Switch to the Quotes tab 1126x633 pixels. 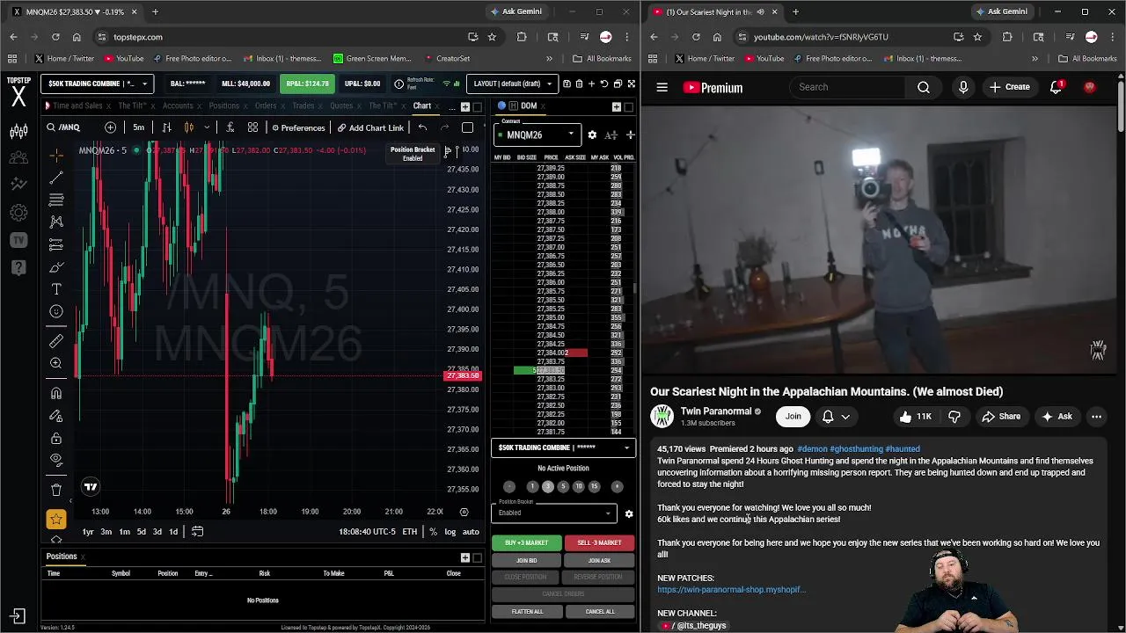pos(341,105)
